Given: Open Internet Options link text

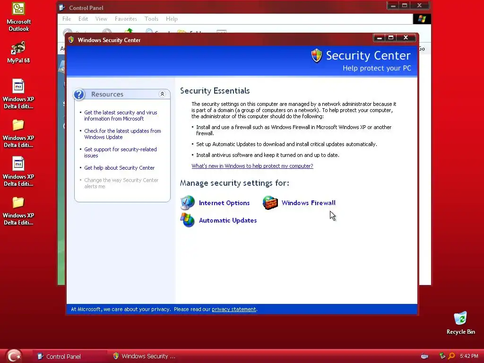Looking at the screenshot, I should pyautogui.click(x=224, y=203).
